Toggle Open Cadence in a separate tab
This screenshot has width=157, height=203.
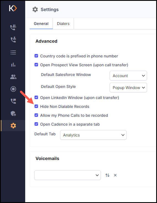(x=36, y=124)
